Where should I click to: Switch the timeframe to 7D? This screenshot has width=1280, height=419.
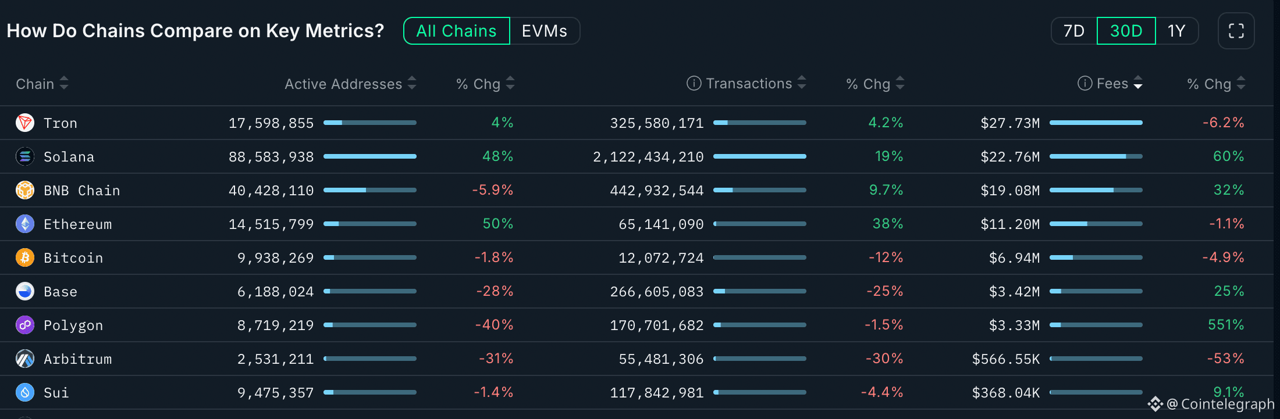[1073, 31]
